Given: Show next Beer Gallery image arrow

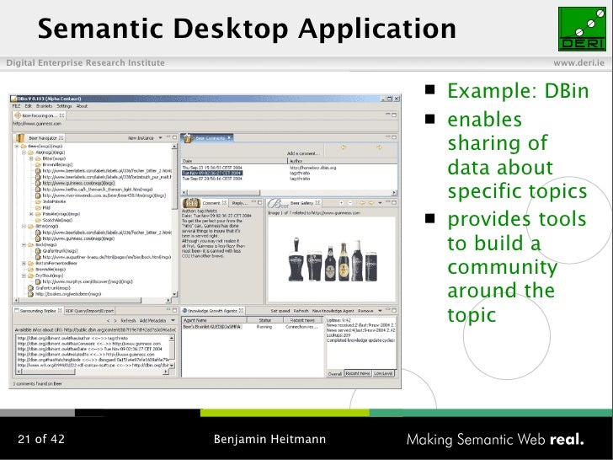Looking at the screenshot, I should pyautogui.click(x=371, y=202).
